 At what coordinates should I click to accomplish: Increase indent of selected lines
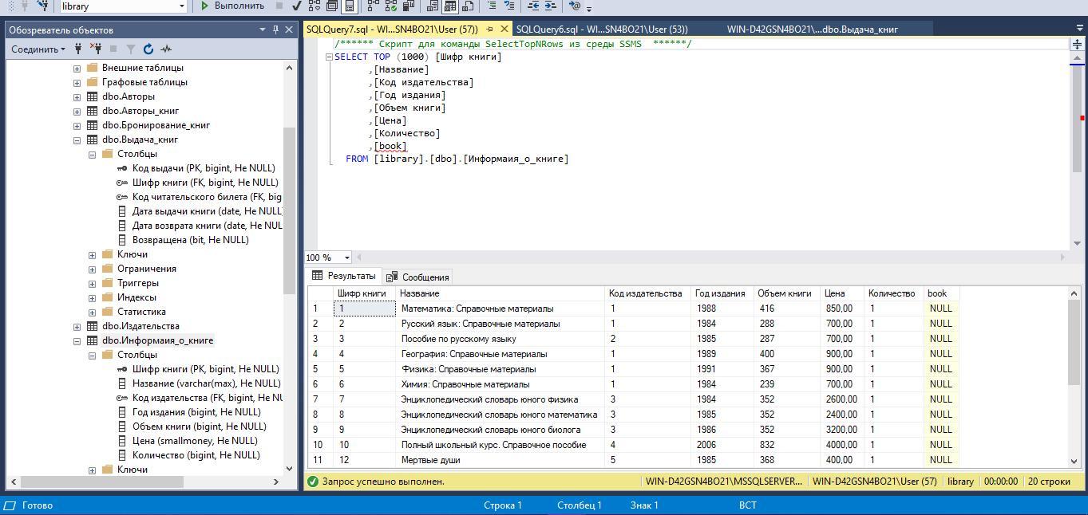(551, 6)
